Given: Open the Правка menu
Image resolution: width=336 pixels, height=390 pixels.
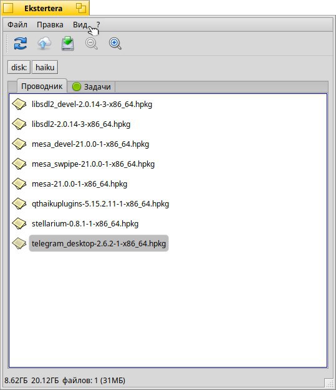Looking at the screenshot, I should coord(50,25).
